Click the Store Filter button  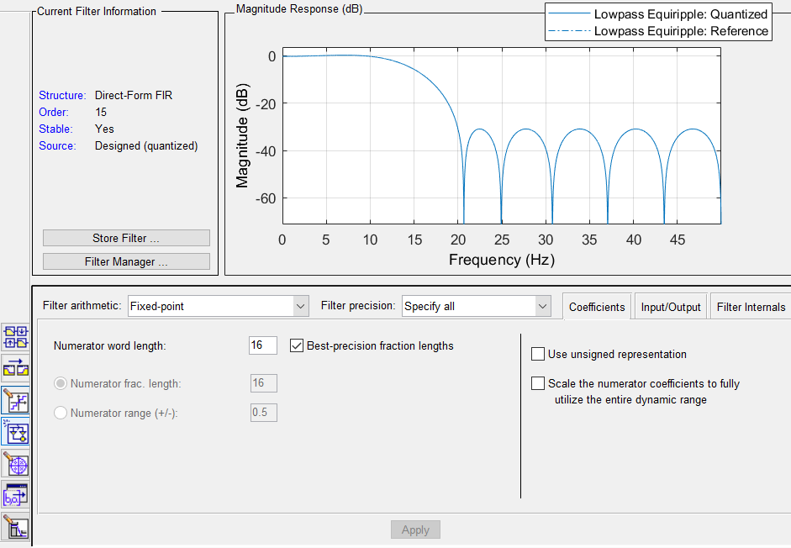125,238
